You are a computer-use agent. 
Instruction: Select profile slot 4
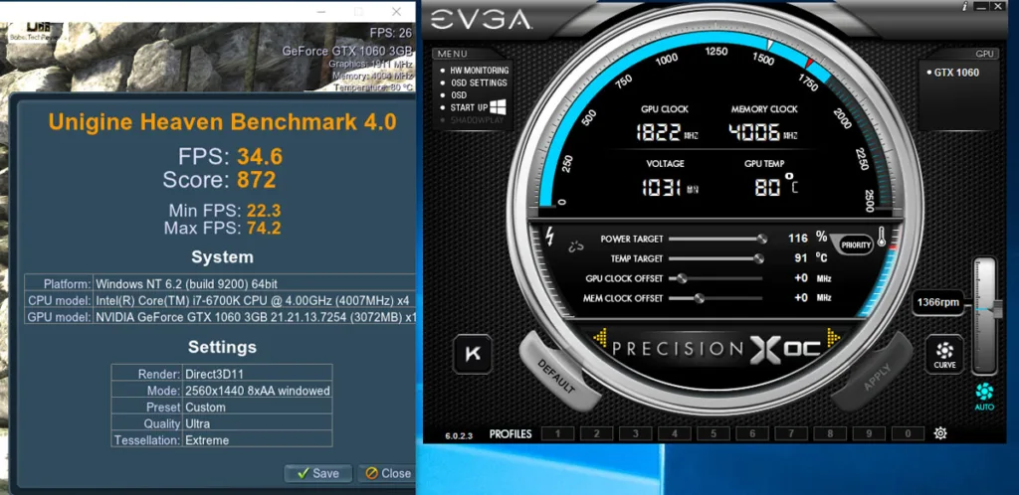click(675, 434)
